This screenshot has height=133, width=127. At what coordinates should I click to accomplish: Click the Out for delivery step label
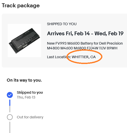pos(30,117)
